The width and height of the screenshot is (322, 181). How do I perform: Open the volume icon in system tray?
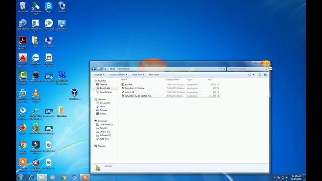[x=287, y=177]
